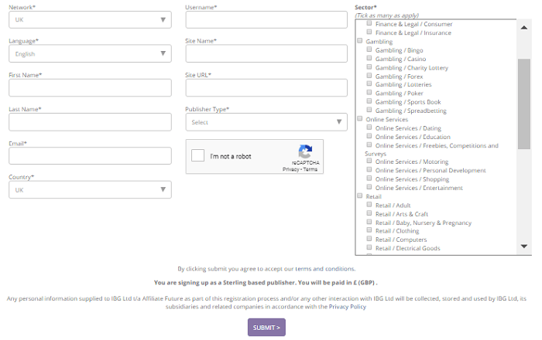
Task: Open the terms and conditions link
Action: pos(324,269)
